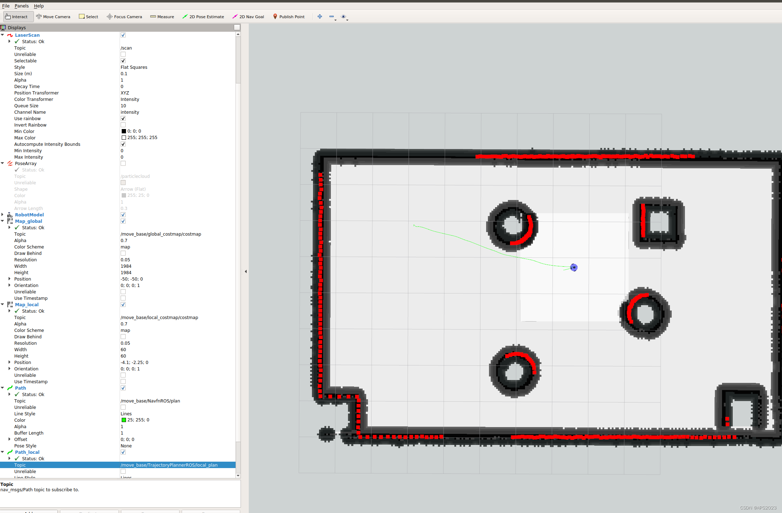Select the 2D Pose Estimate tool
The width and height of the screenshot is (782, 513).
203,17
